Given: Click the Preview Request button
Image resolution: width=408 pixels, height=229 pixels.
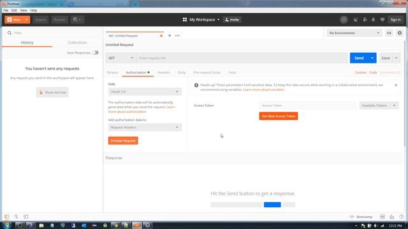Looking at the screenshot, I should pos(123,141).
